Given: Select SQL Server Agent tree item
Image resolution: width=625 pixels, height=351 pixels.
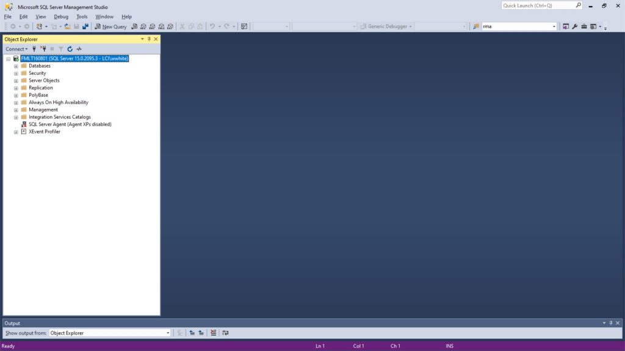Looking at the screenshot, I should pos(70,124).
